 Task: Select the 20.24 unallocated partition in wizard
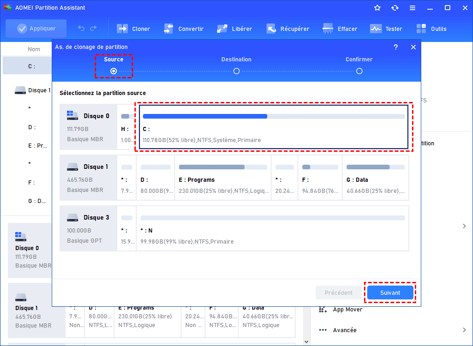[285, 178]
